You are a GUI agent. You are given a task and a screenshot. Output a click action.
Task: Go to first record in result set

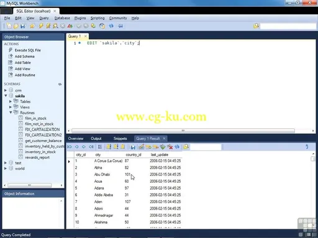[x=70, y=147]
